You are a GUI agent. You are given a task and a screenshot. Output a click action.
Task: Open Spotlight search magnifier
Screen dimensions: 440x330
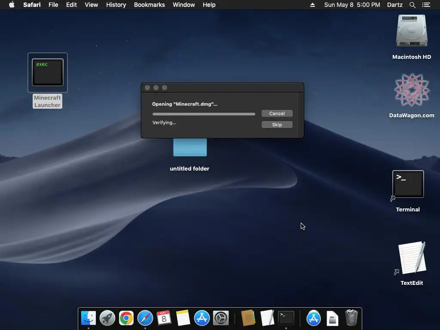(412, 5)
